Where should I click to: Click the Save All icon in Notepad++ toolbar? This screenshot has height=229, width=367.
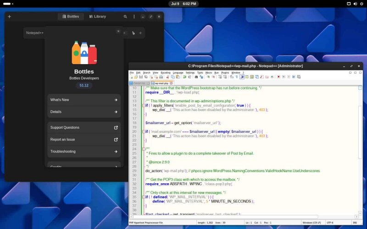pos(146,76)
